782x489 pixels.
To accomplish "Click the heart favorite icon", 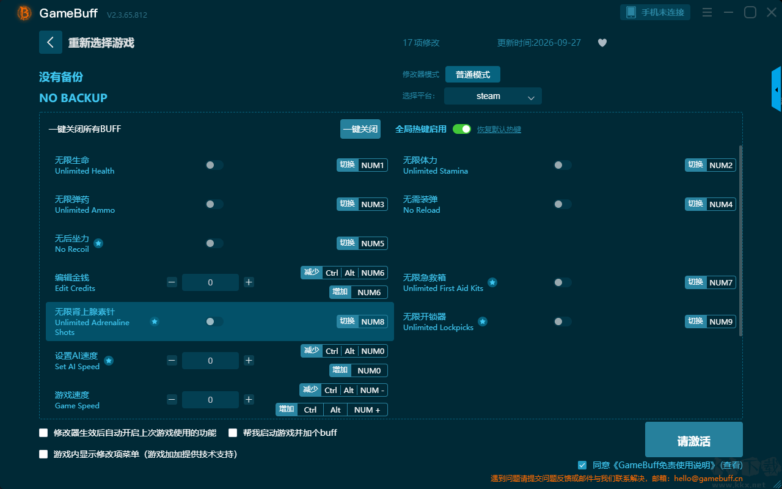I will click(x=602, y=43).
